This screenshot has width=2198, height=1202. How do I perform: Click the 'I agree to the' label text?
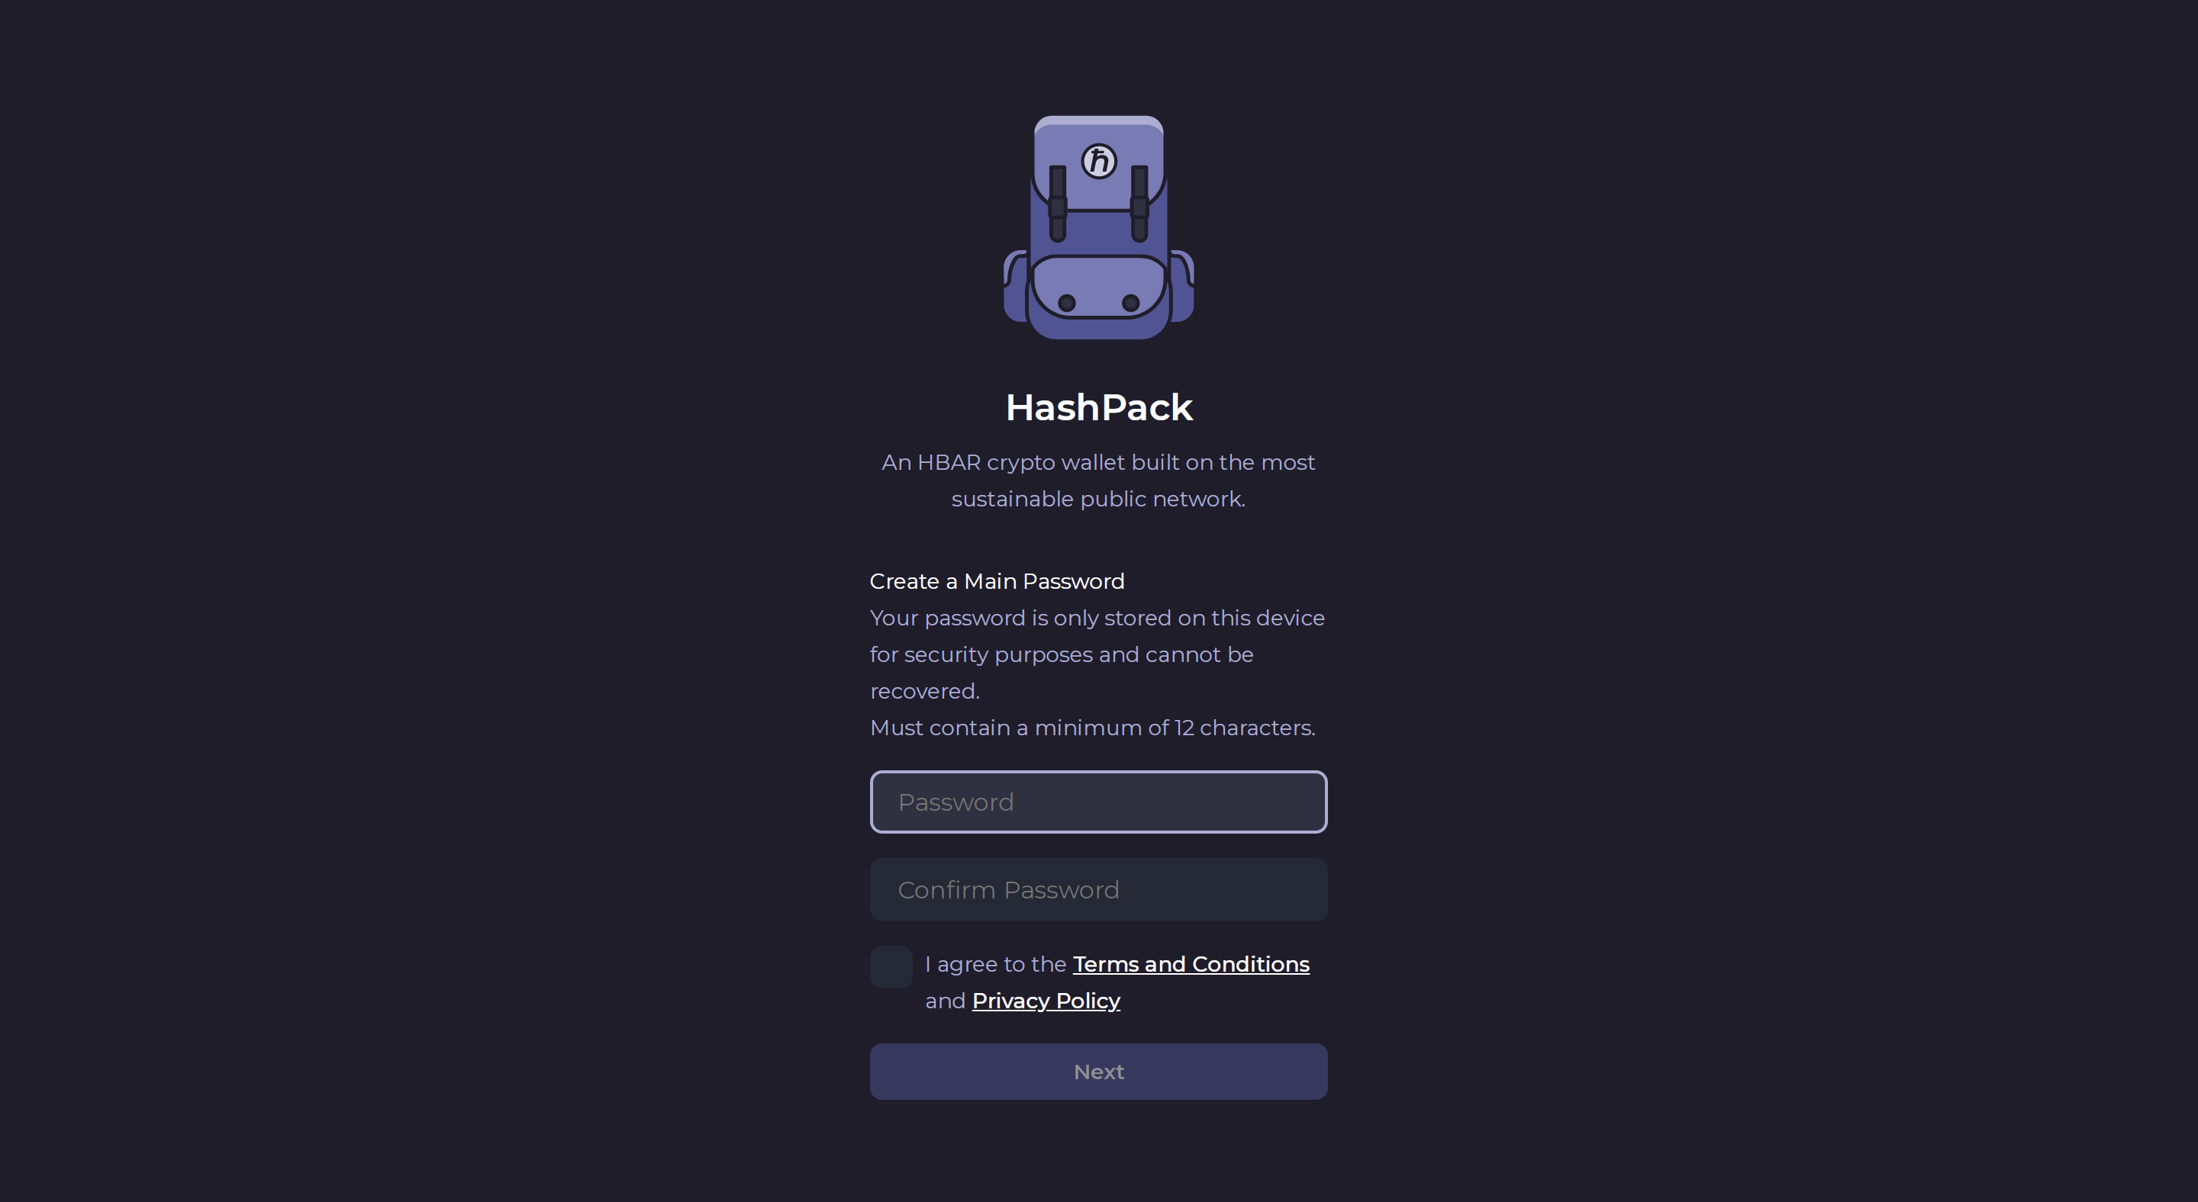coord(996,964)
